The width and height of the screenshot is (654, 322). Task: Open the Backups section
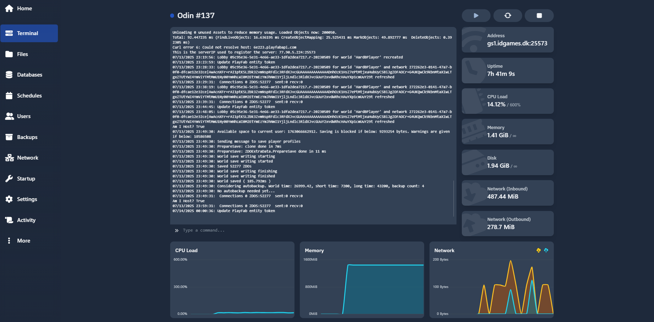pyautogui.click(x=27, y=137)
